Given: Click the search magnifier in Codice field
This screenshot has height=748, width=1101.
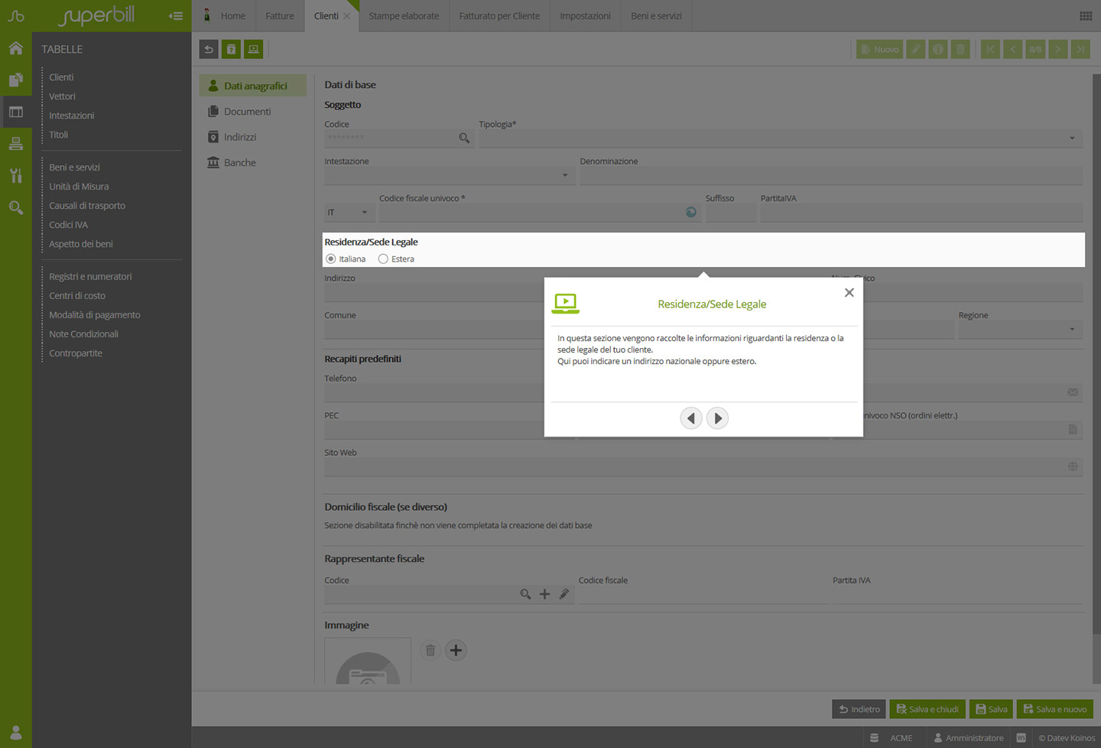Looking at the screenshot, I should pos(464,138).
